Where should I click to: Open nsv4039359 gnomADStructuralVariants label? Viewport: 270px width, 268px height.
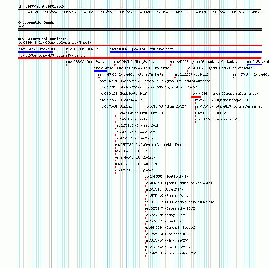pyautogui.click(x=52, y=55)
